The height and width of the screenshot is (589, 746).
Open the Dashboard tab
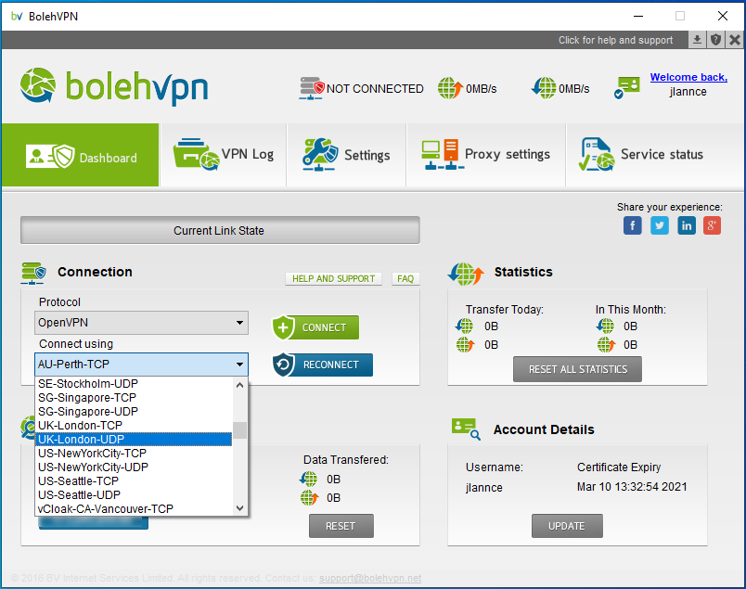click(x=80, y=155)
